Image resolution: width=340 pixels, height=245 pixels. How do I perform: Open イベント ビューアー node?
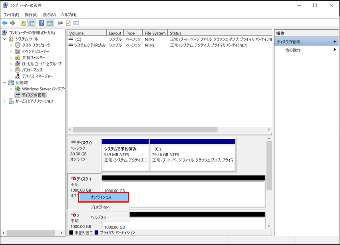click(x=36, y=51)
